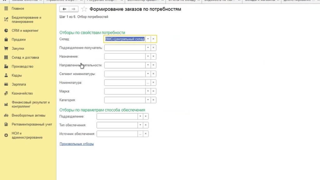Expand the Склад dropdown list
This screenshot has height=180, width=320.
click(x=148, y=39)
